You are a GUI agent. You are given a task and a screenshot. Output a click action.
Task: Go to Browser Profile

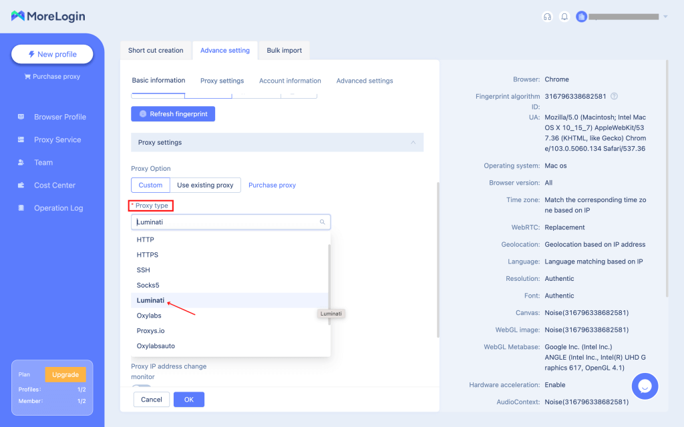click(x=60, y=117)
